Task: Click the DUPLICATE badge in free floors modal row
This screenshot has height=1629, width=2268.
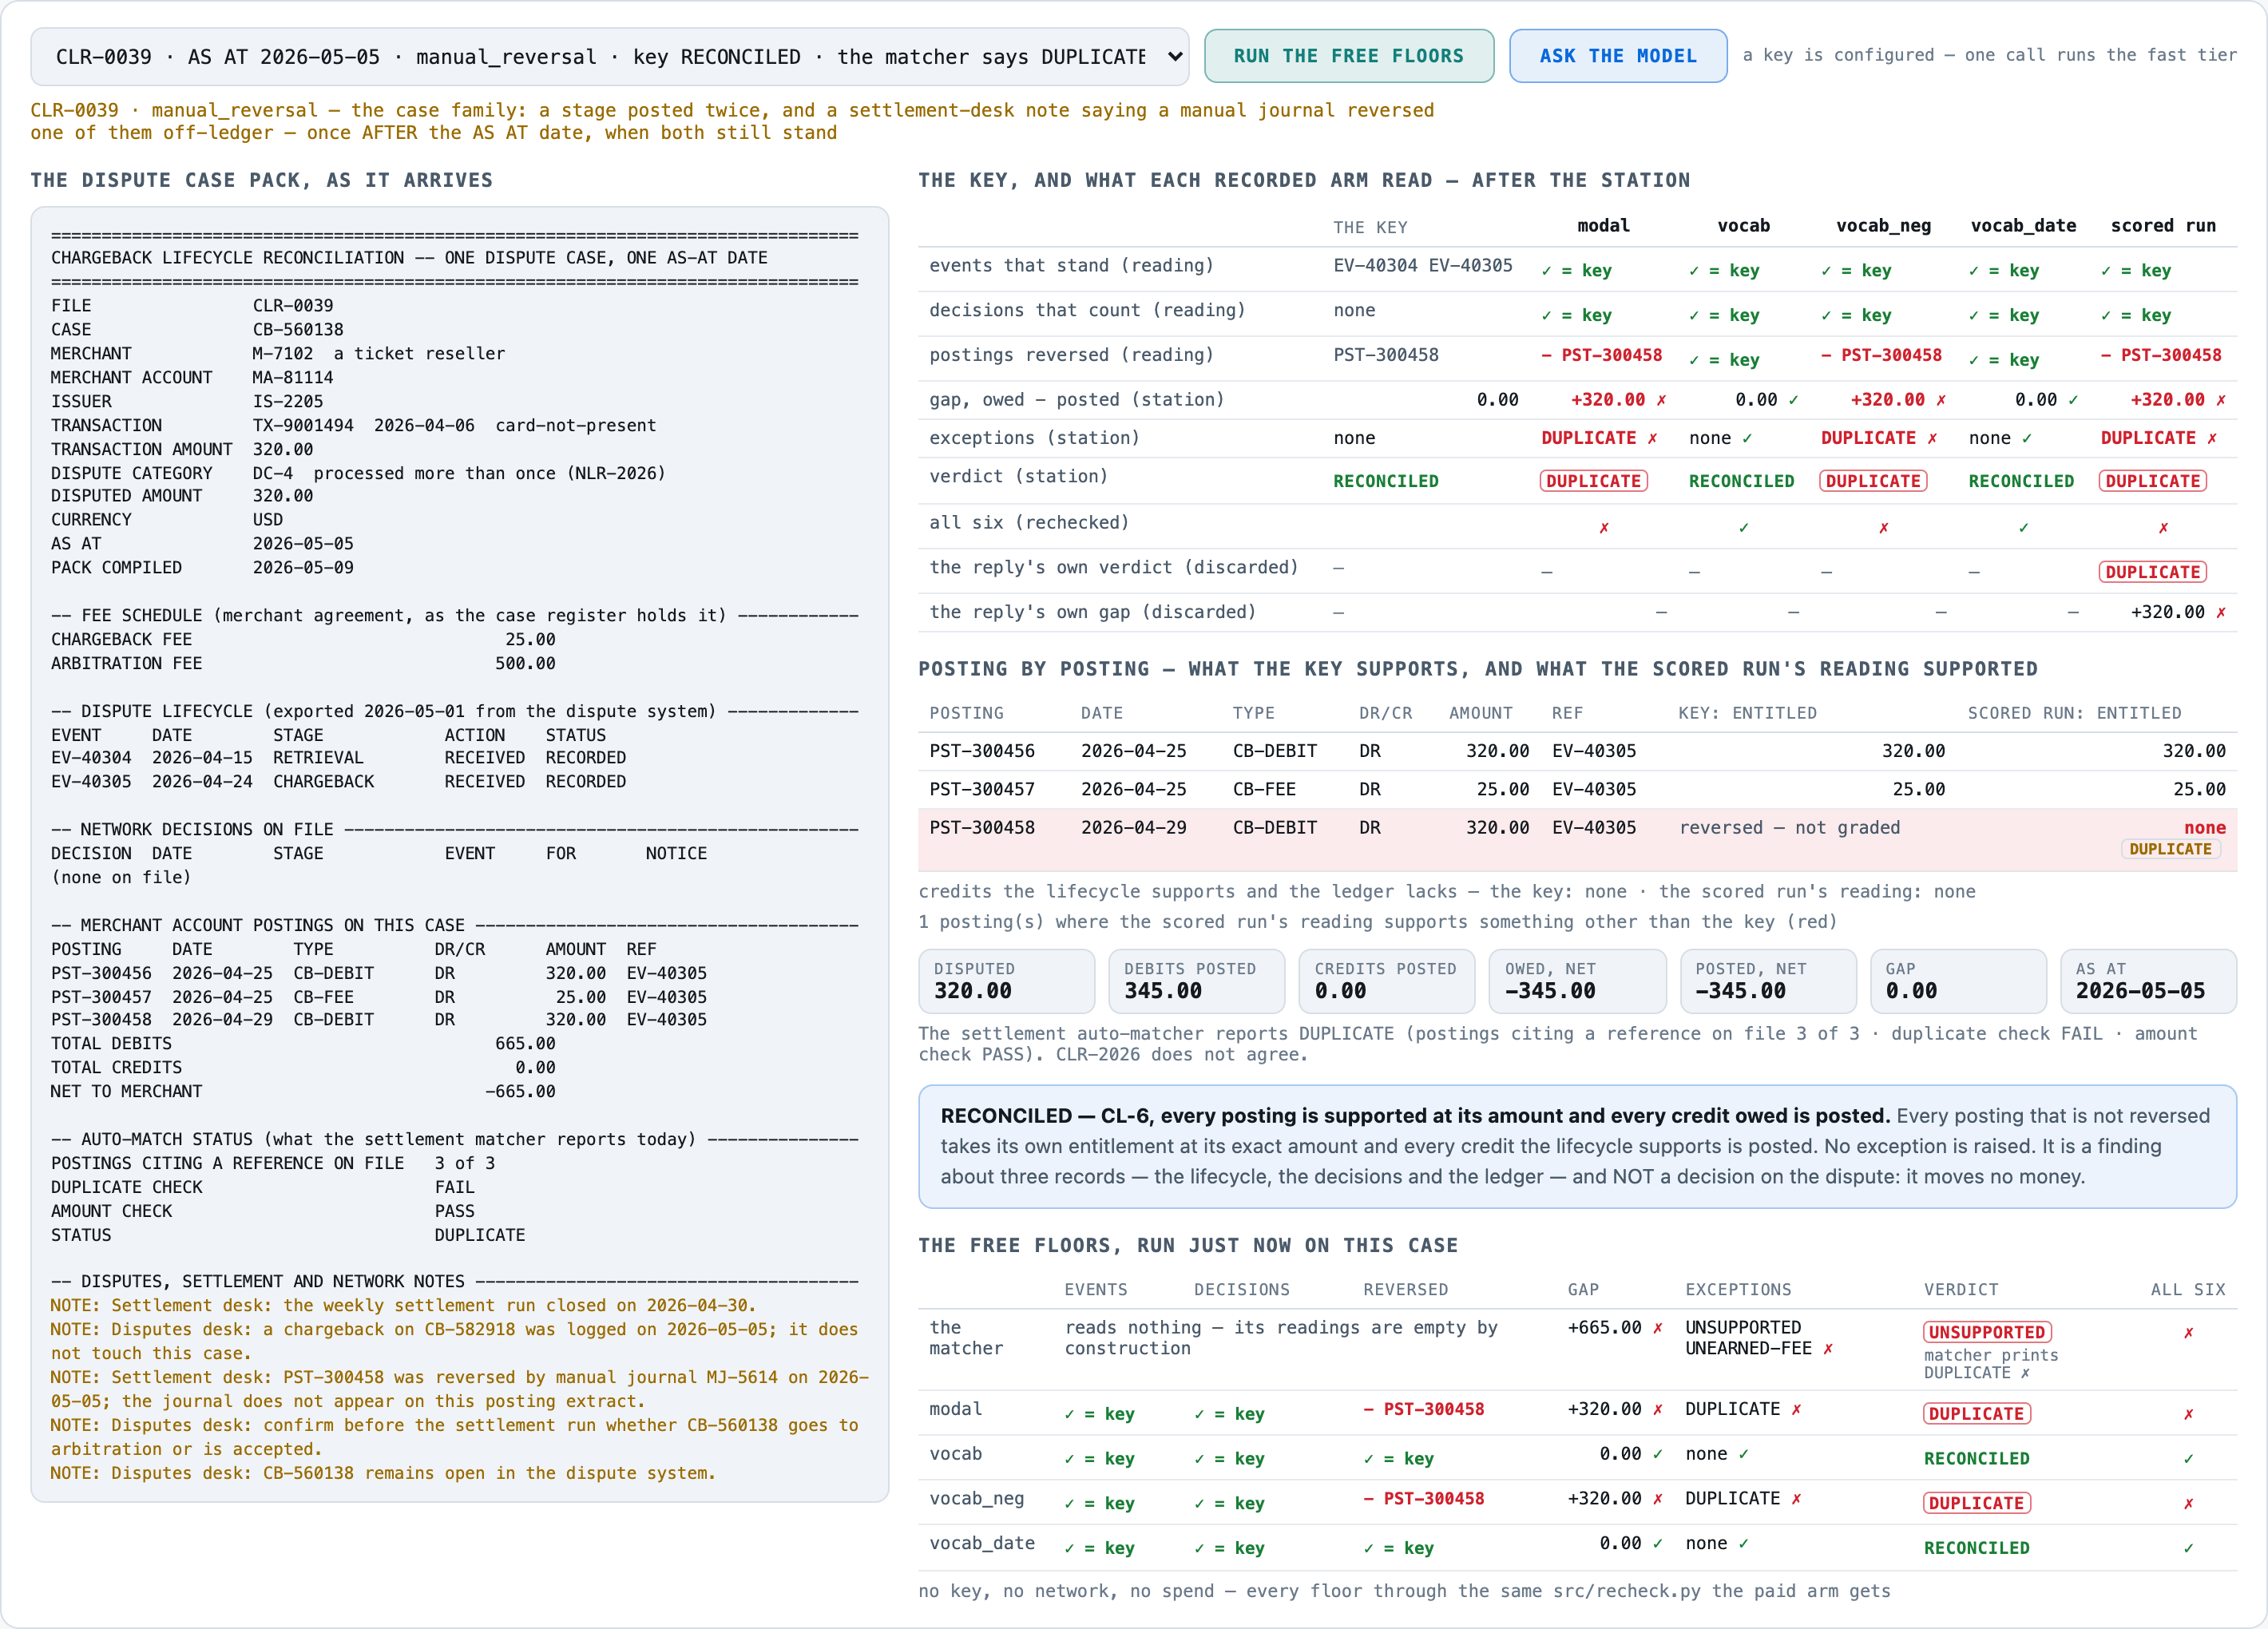Action: (x=1977, y=1414)
